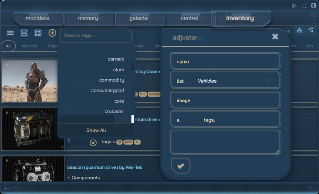
Task: Select the radio circle beside tags row
Action: tap(93, 143)
